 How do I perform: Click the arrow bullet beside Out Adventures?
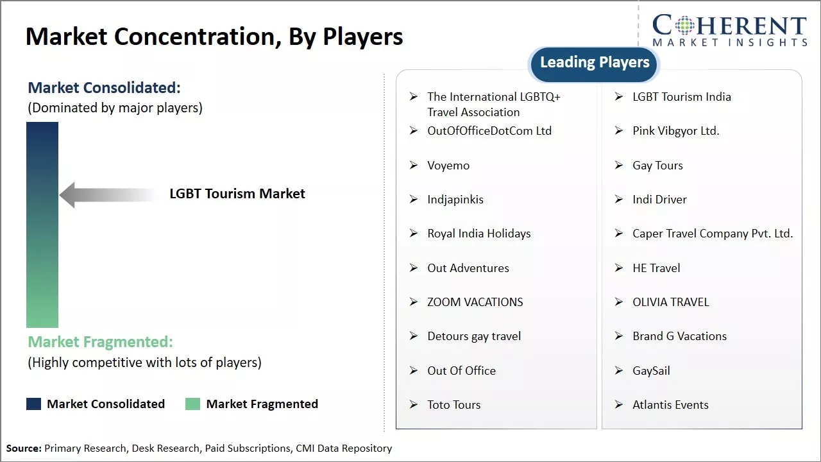coord(414,268)
